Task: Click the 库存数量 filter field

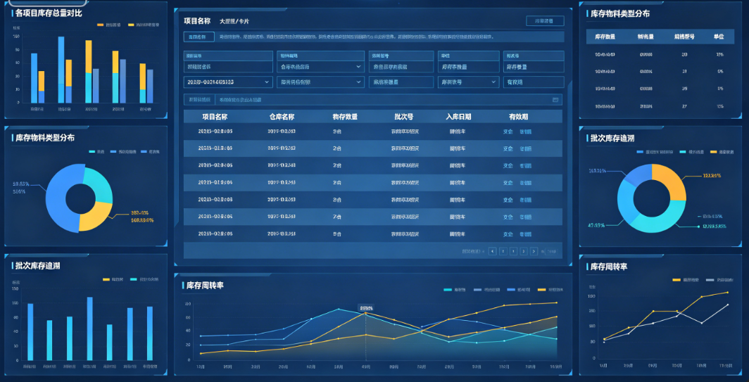Action: point(533,67)
